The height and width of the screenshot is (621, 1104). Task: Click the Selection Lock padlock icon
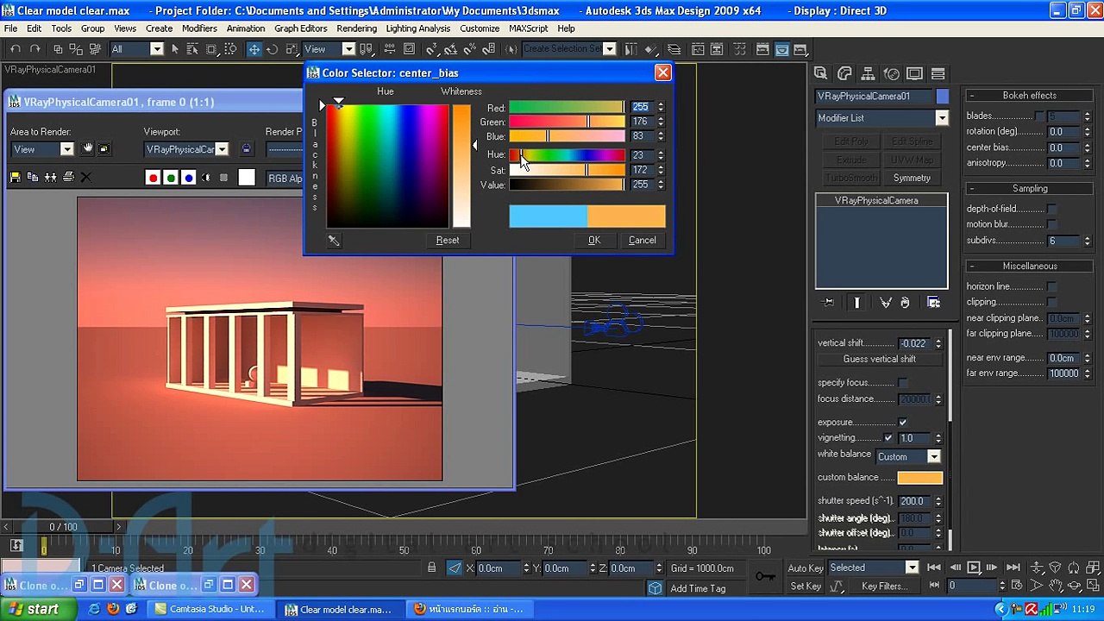click(431, 568)
